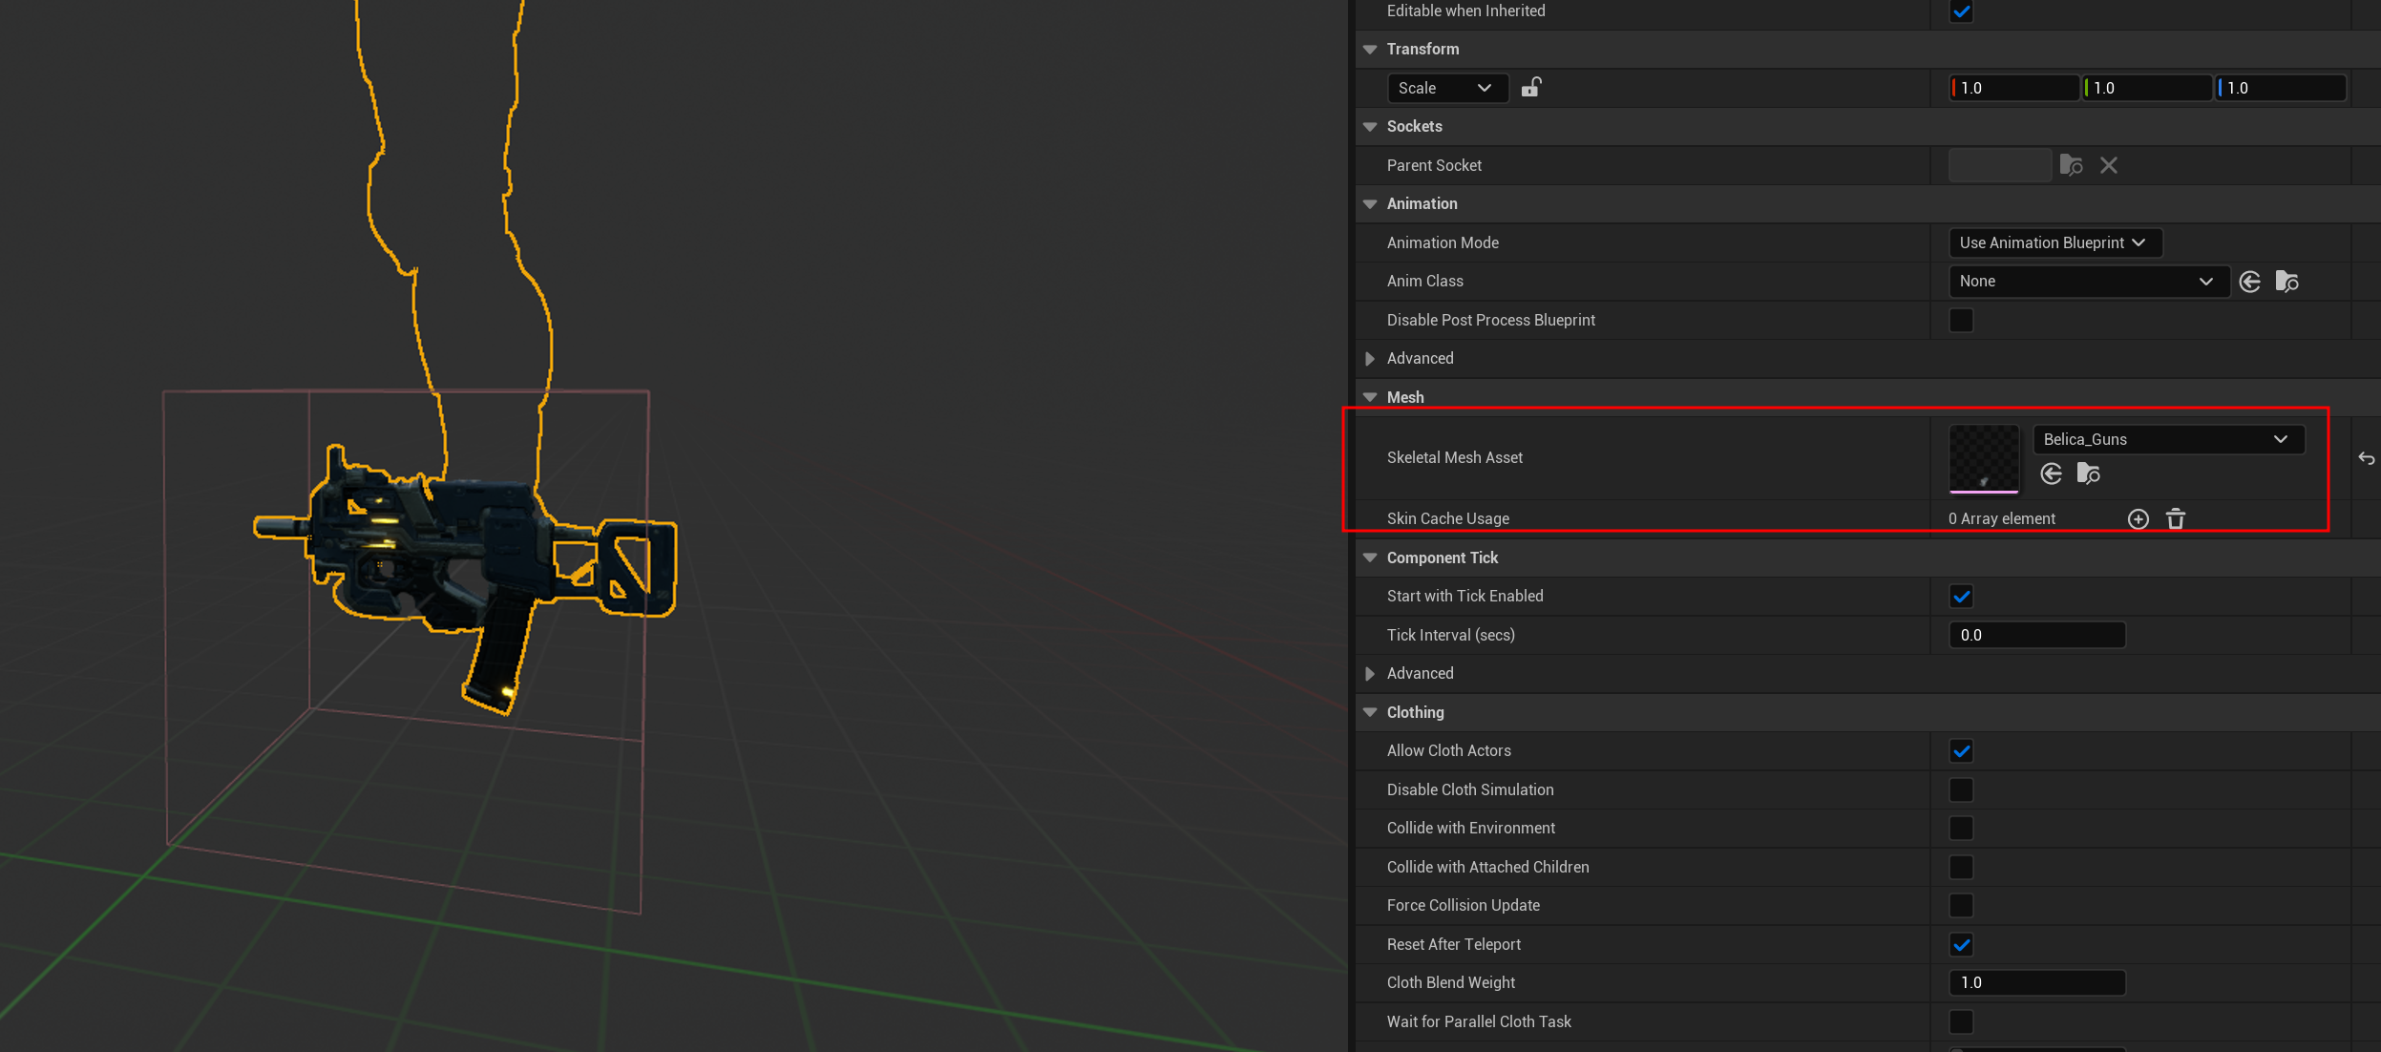The width and height of the screenshot is (2381, 1052).
Task: Toggle Collide with Environment checkbox
Action: point(1961,828)
